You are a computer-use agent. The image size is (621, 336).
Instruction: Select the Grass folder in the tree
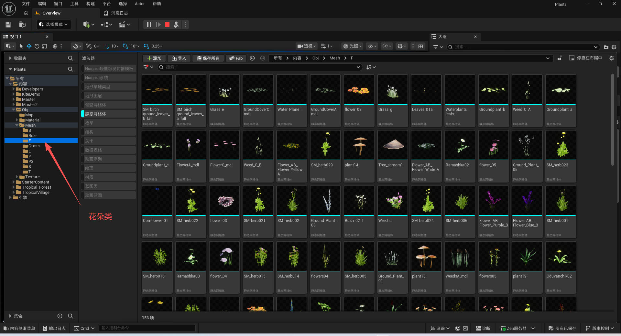pyautogui.click(x=34, y=146)
